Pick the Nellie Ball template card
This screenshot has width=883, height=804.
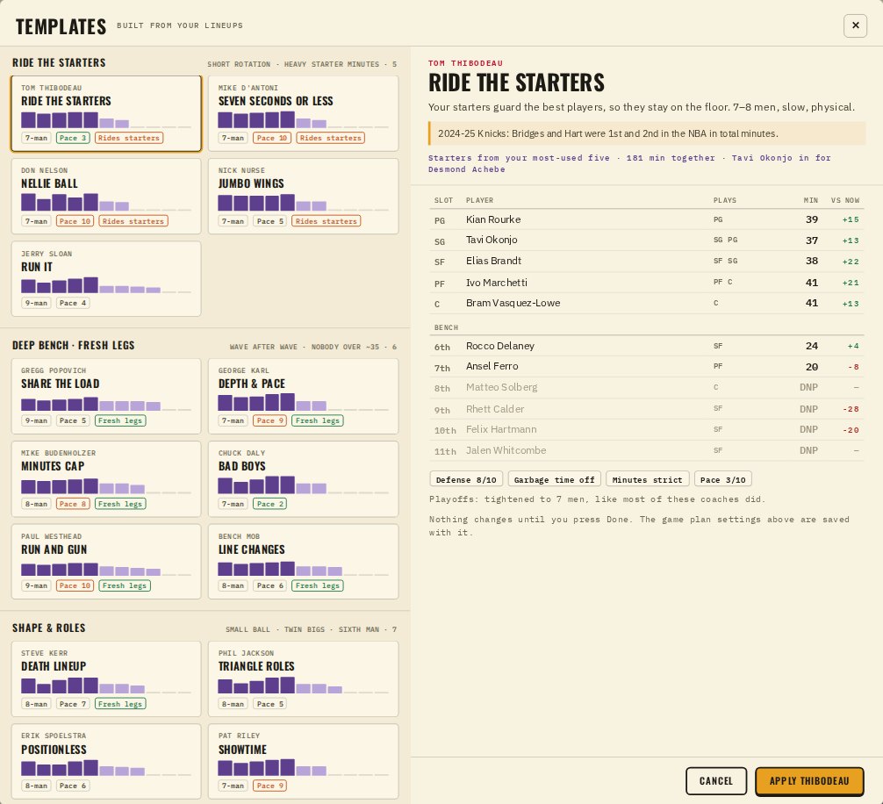tap(106, 196)
